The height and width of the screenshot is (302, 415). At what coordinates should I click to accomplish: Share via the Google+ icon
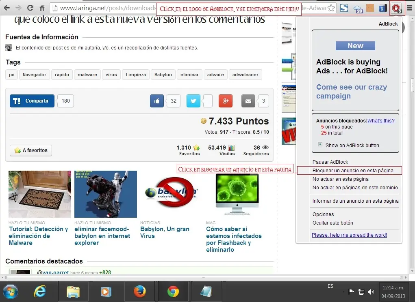(226, 101)
